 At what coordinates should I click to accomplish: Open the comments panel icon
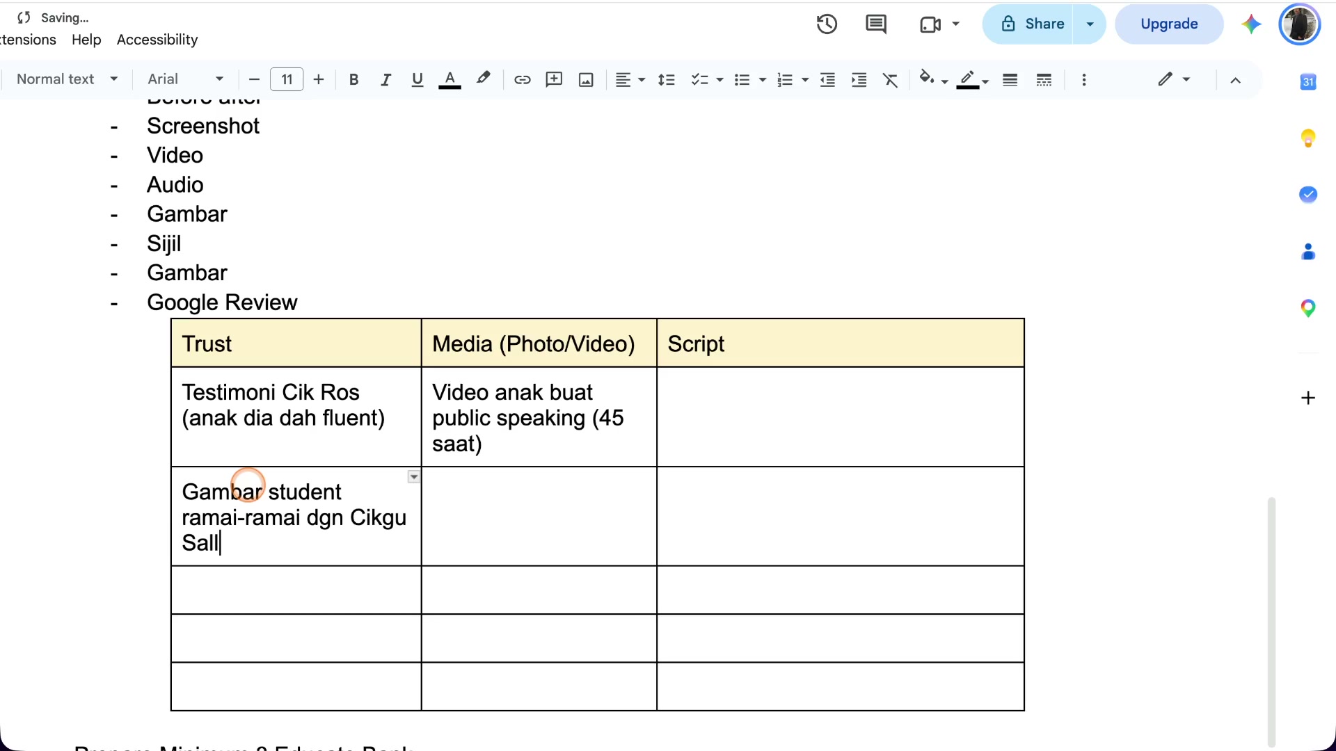(875, 24)
